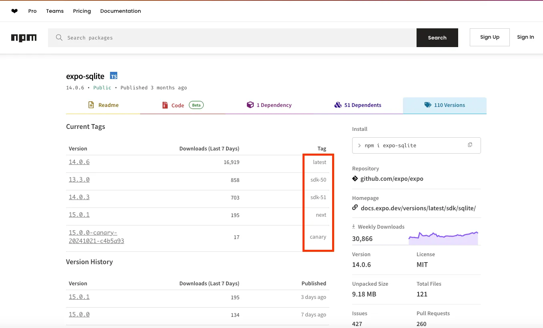Click the Sign Up button
Viewport: 543px width, 328px height.
point(490,37)
